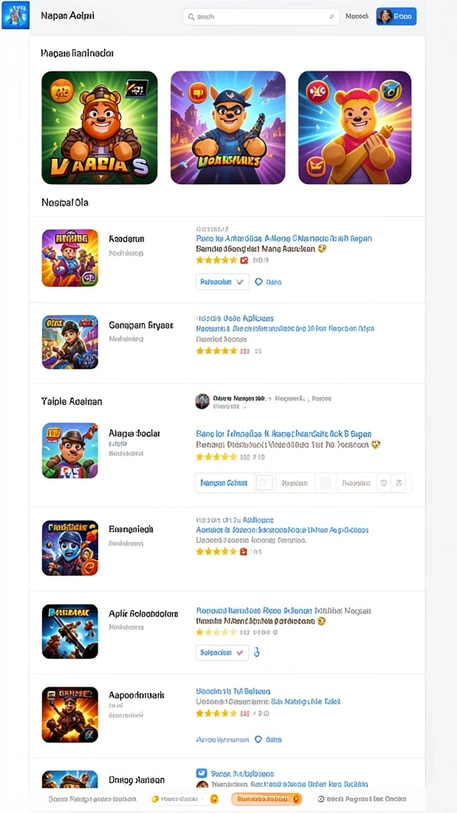The image size is (457, 813).
Task: Click the blue title link of the fourth game listing
Action: [x=282, y=530]
